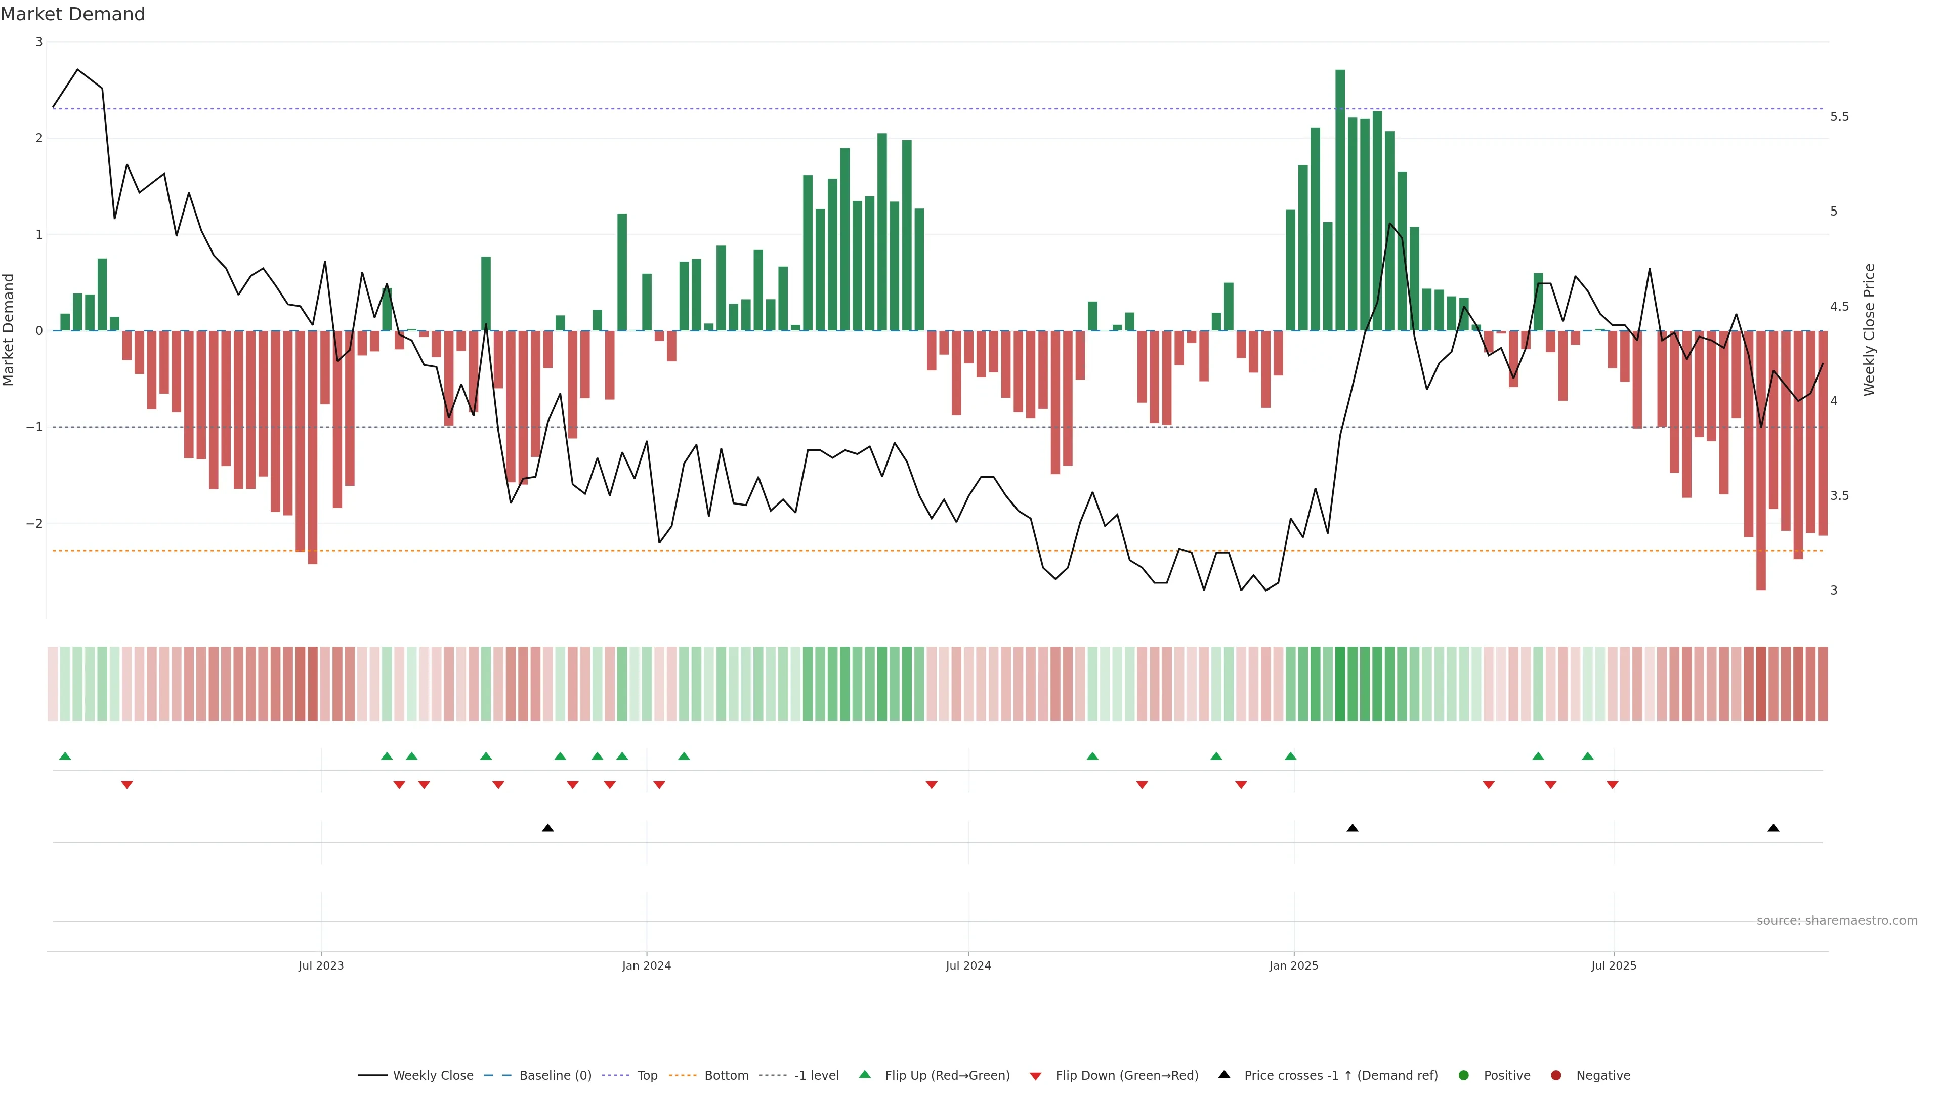This screenshot has height=1093, width=1943.
Task: Click last black price-cross triangle marker
Action: pyautogui.click(x=1773, y=828)
